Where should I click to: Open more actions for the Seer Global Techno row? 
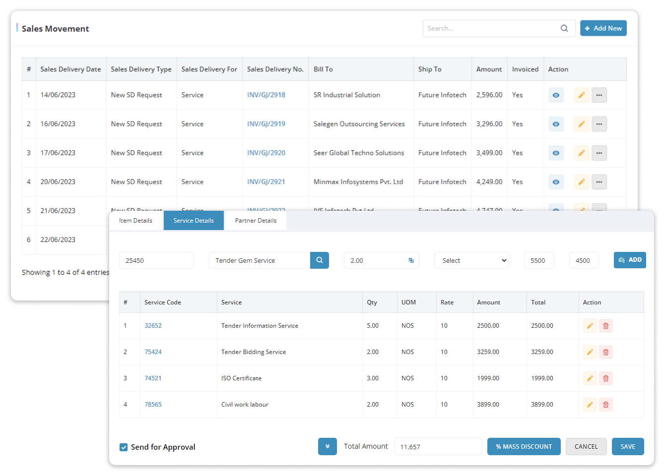pos(599,153)
